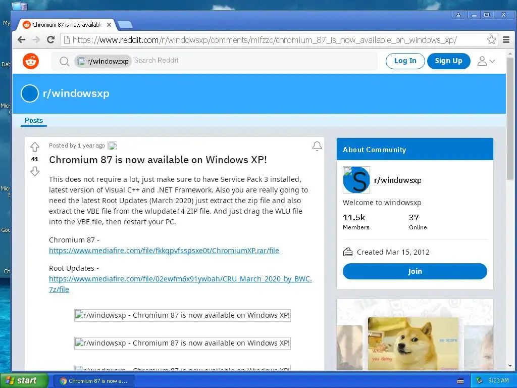The width and height of the screenshot is (517, 388).
Task: Click the Chromium profile person icon in title bar
Action: click(x=458, y=15)
